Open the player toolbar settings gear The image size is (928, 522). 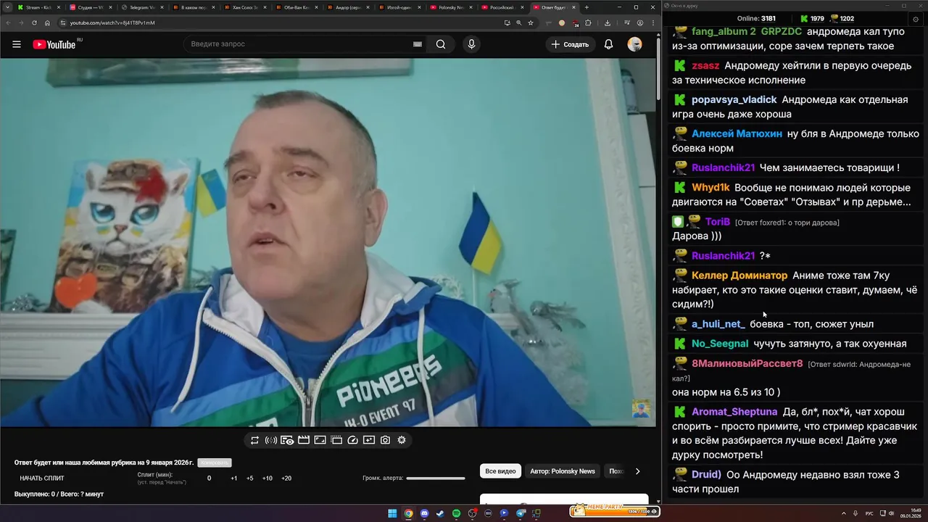(402, 440)
